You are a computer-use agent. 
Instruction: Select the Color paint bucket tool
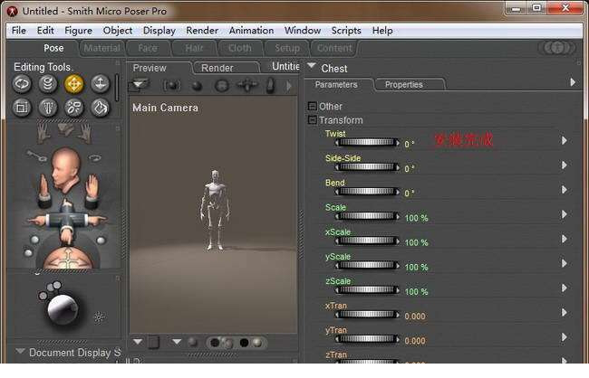[x=100, y=108]
